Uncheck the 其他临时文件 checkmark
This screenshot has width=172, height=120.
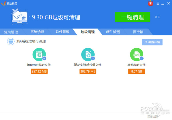142,59
